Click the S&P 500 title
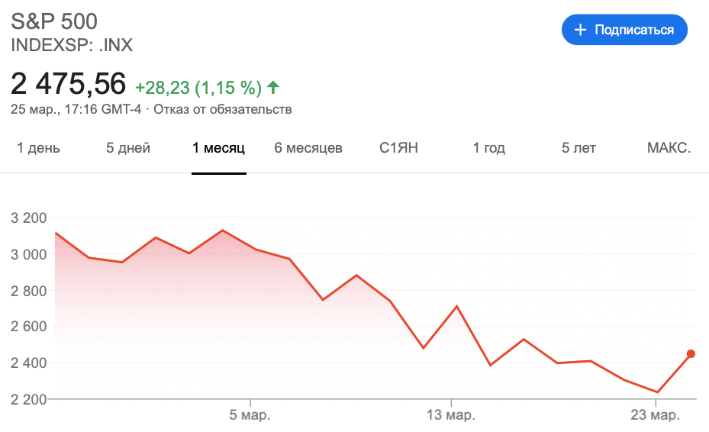Image resolution: width=709 pixels, height=432 pixels. pos(54,21)
